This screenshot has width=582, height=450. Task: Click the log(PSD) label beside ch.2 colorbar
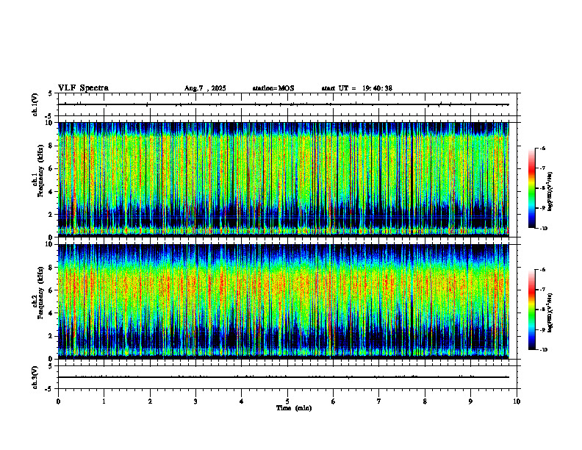tap(550, 313)
